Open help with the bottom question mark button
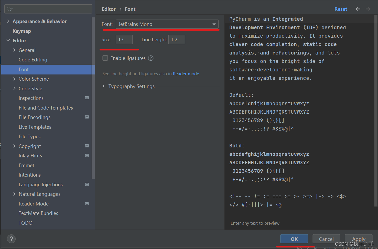Image resolution: width=378 pixels, height=249 pixels. [11, 239]
